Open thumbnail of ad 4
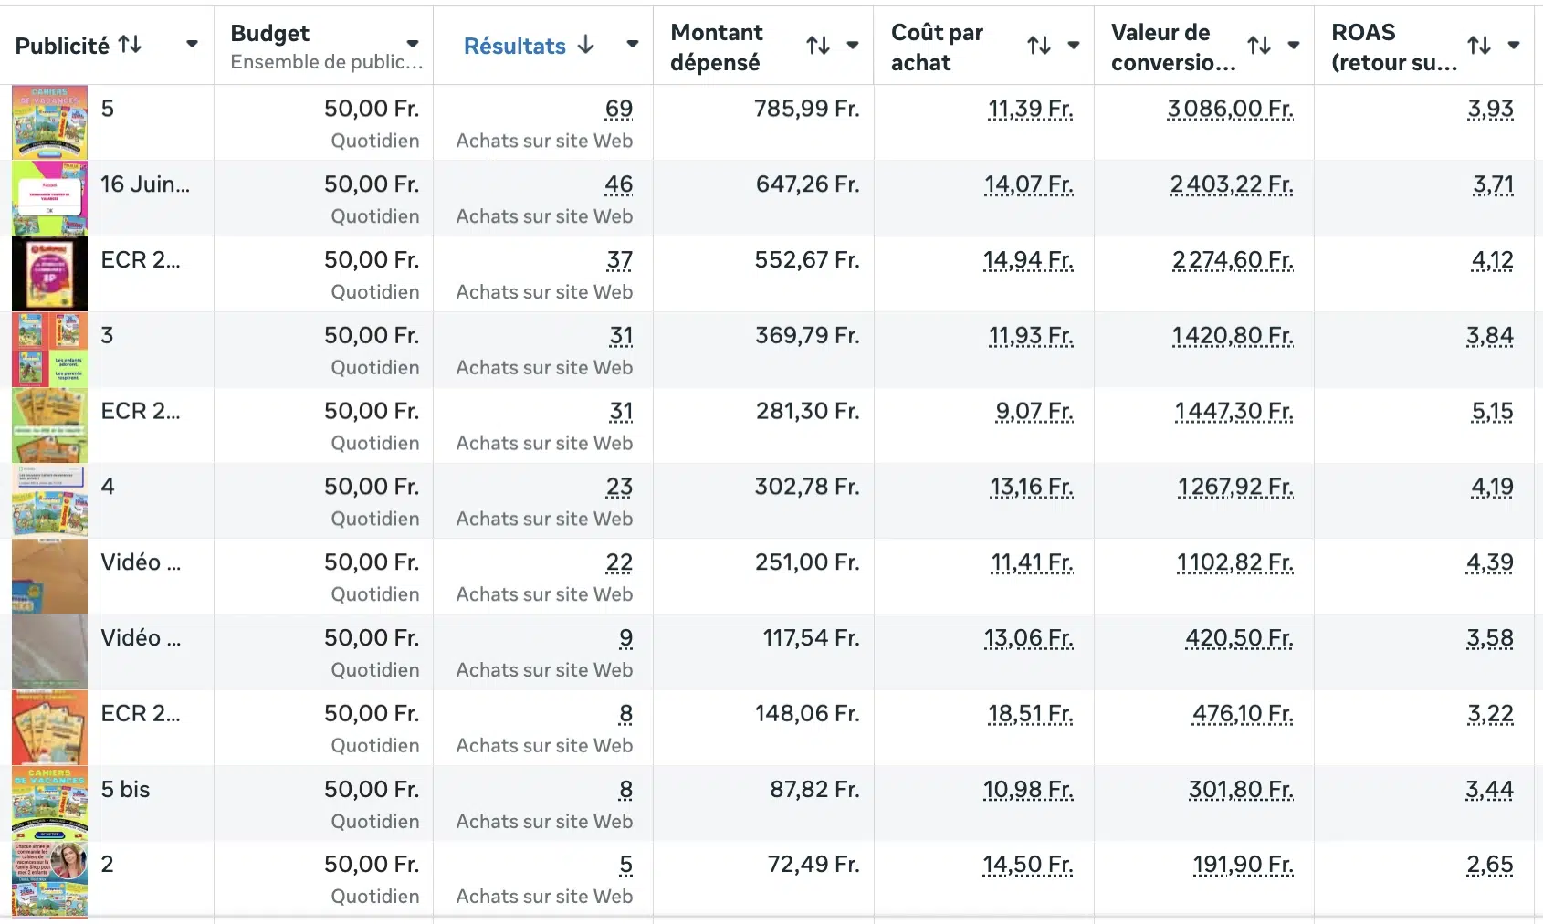Image resolution: width=1543 pixels, height=924 pixels. click(x=50, y=500)
